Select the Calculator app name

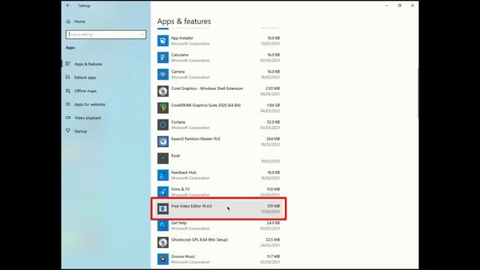[180, 55]
